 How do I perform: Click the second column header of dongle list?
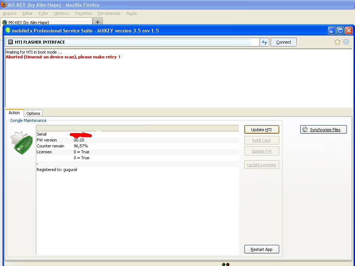tap(109, 128)
